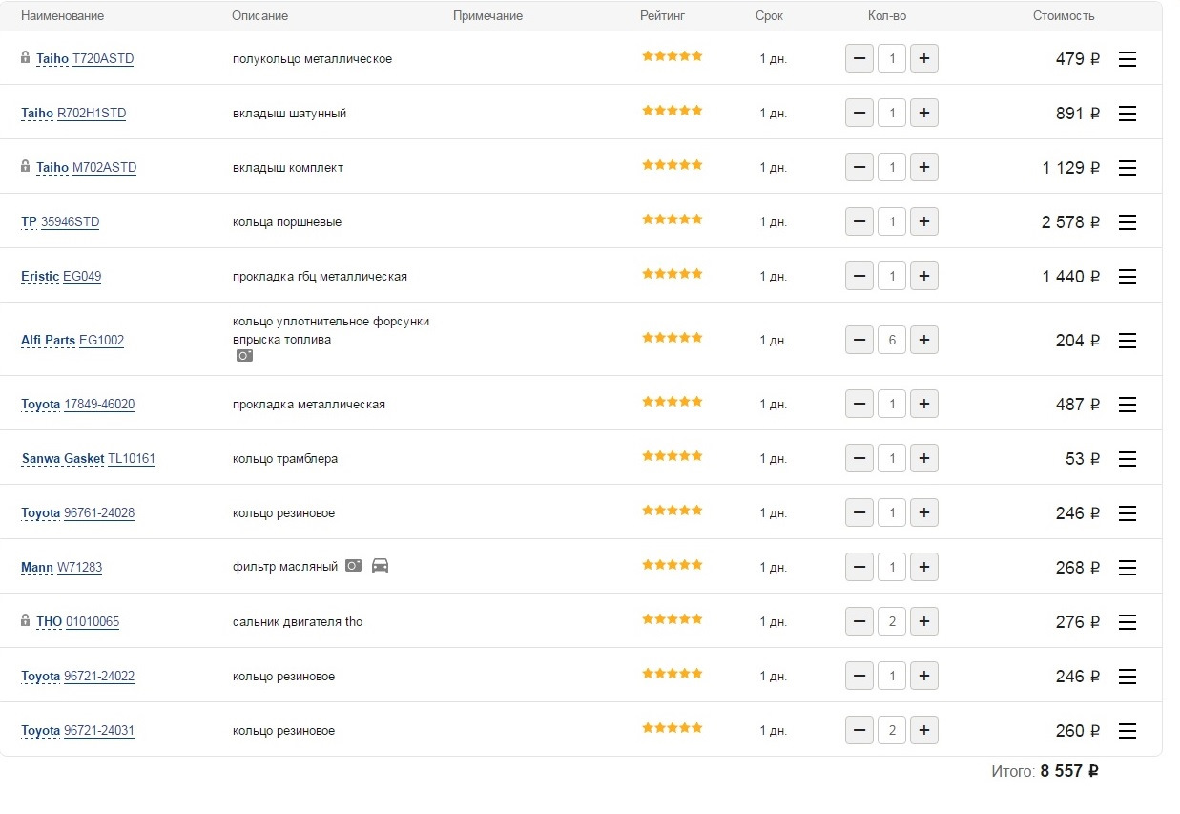
Task: Decrease quantity of Eristic EG049 gasket
Action: pos(859,277)
